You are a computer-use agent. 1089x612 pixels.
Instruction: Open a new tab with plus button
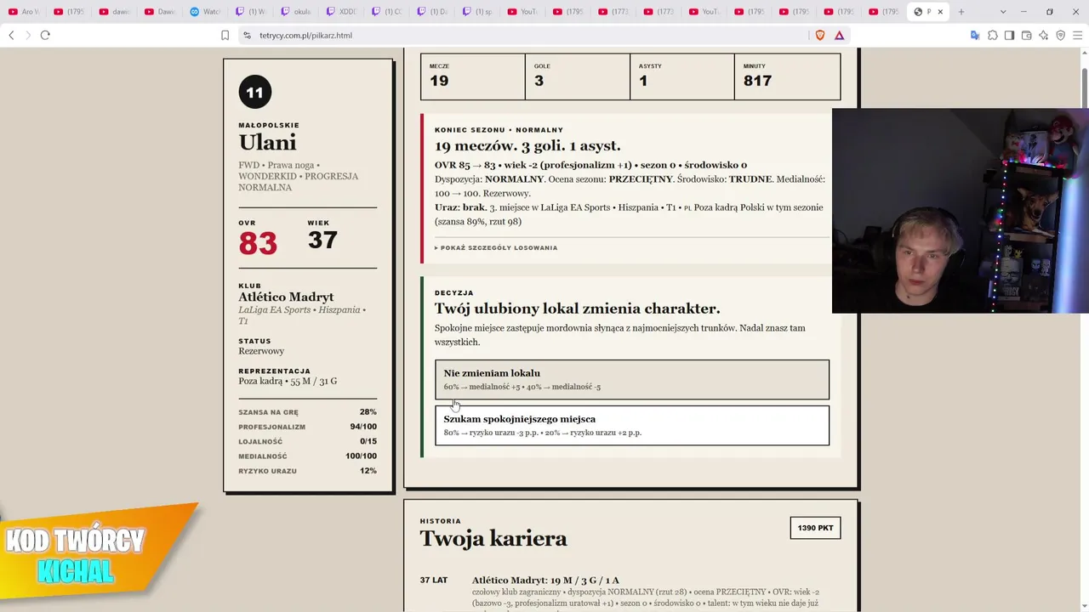pos(961,12)
